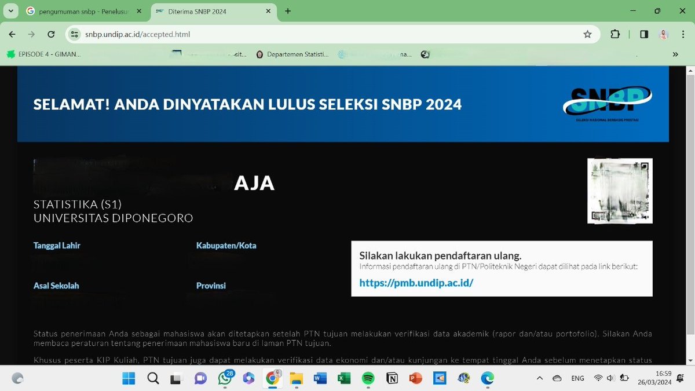
Task: Select 'SELAMAT! ANDA DINYATAKAN LULUS SELEKSI SNBP 2024' heading
Action: point(247,104)
